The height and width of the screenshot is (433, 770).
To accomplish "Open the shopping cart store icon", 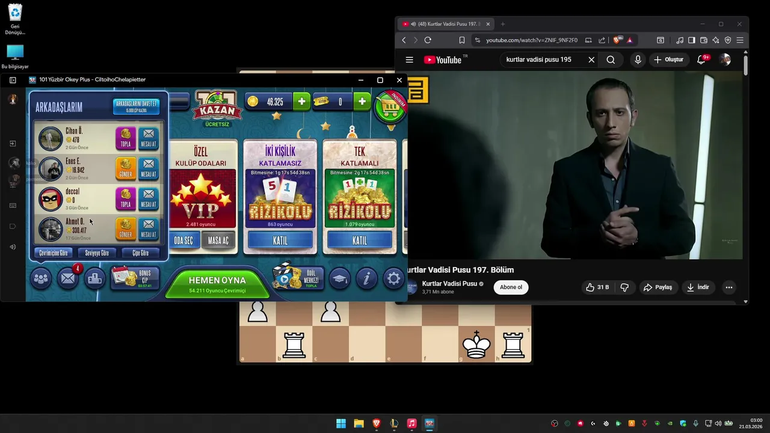I will [x=390, y=108].
